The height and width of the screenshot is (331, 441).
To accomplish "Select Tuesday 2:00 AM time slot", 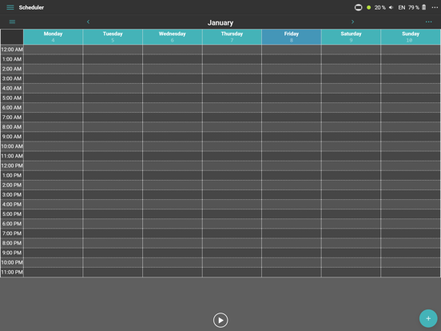I will click(113, 69).
